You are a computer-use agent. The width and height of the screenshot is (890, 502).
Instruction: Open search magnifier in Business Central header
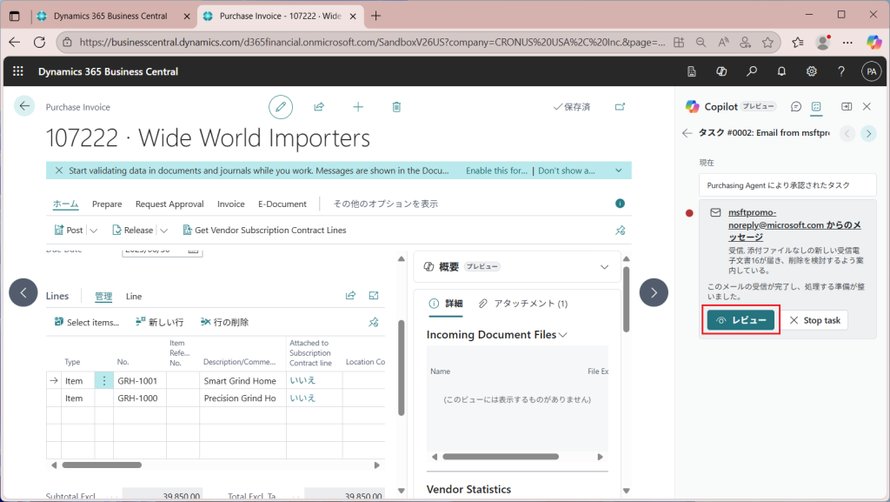(x=752, y=71)
